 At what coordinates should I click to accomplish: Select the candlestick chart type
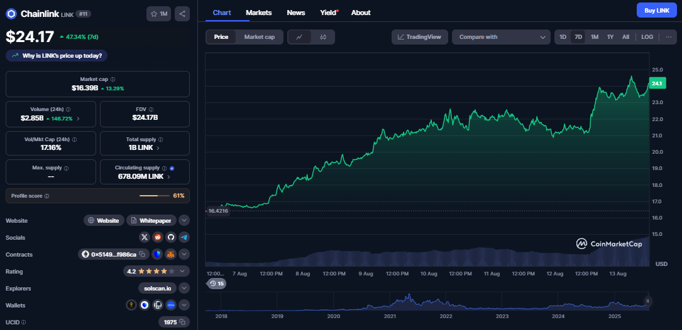(322, 37)
